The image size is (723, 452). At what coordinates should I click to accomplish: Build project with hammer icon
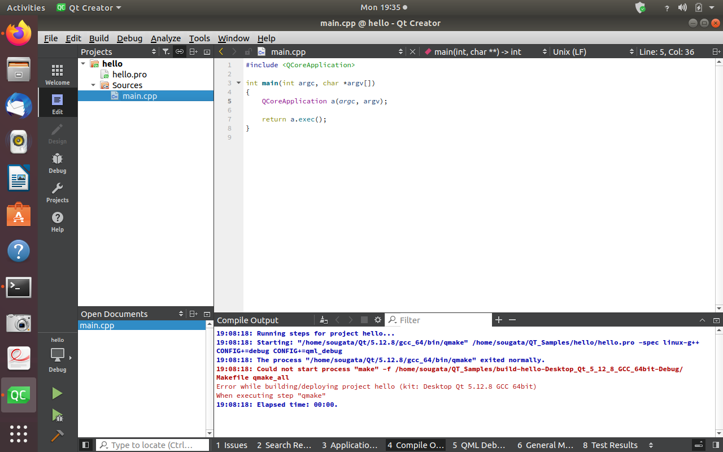(57, 437)
